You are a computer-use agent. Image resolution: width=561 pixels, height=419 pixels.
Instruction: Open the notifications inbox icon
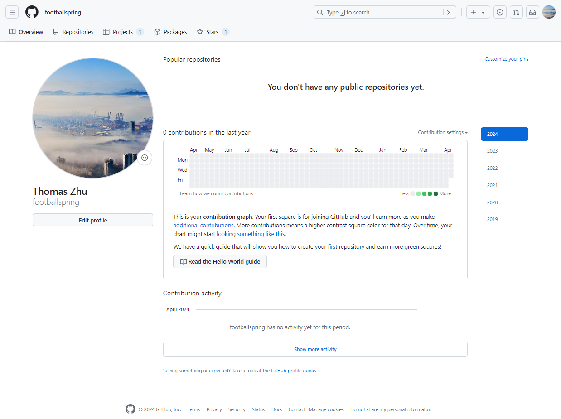(x=532, y=12)
